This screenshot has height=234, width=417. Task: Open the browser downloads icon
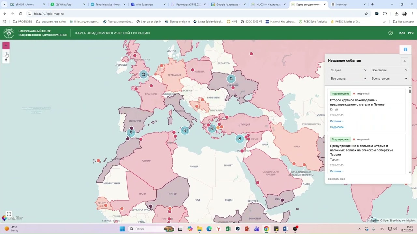[x=396, y=14]
